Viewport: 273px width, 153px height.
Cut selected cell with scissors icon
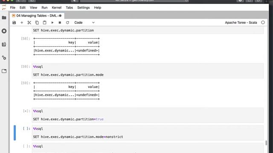pos(29,23)
